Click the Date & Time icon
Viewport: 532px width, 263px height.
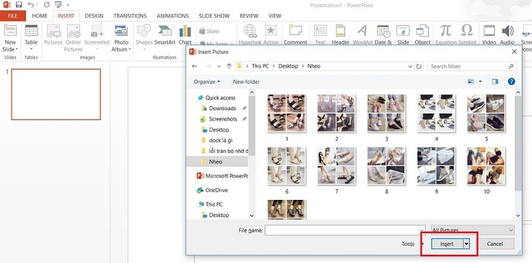pos(383,31)
